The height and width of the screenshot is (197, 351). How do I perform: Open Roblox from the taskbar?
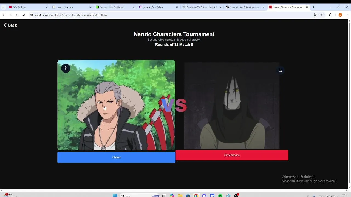pos(212,195)
